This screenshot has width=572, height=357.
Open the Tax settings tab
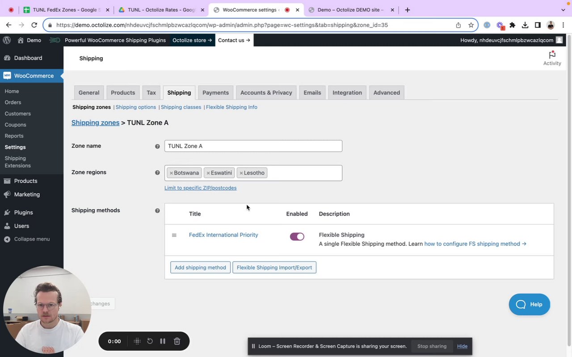pos(151,93)
